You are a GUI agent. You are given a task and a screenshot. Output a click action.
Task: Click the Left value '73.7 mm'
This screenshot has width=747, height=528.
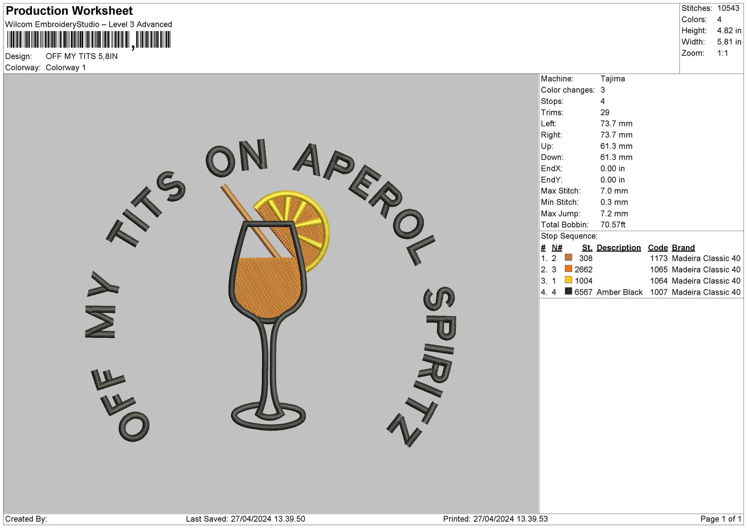coord(616,124)
